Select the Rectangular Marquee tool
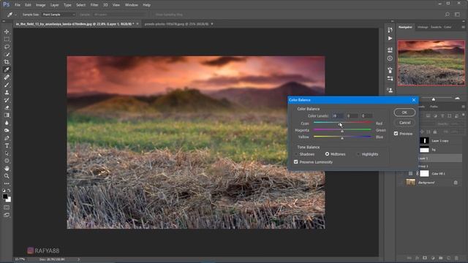468x263 pixels. [x=7, y=39]
